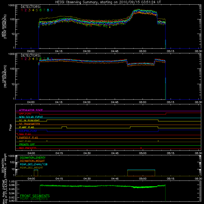Click the SC IN SUNLIGHT flag label
The height and width of the screenshot is (204, 204).
pyautogui.click(x=29, y=120)
